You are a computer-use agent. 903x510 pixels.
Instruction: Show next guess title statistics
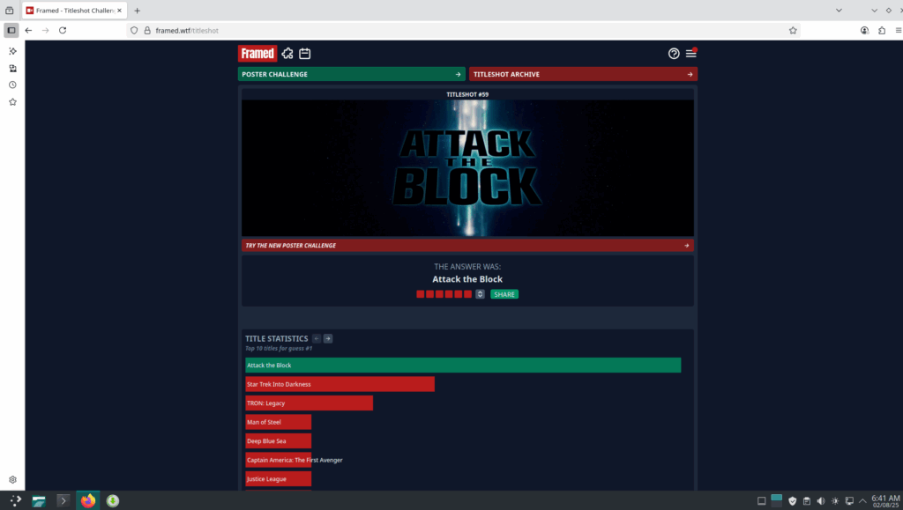[x=328, y=338]
